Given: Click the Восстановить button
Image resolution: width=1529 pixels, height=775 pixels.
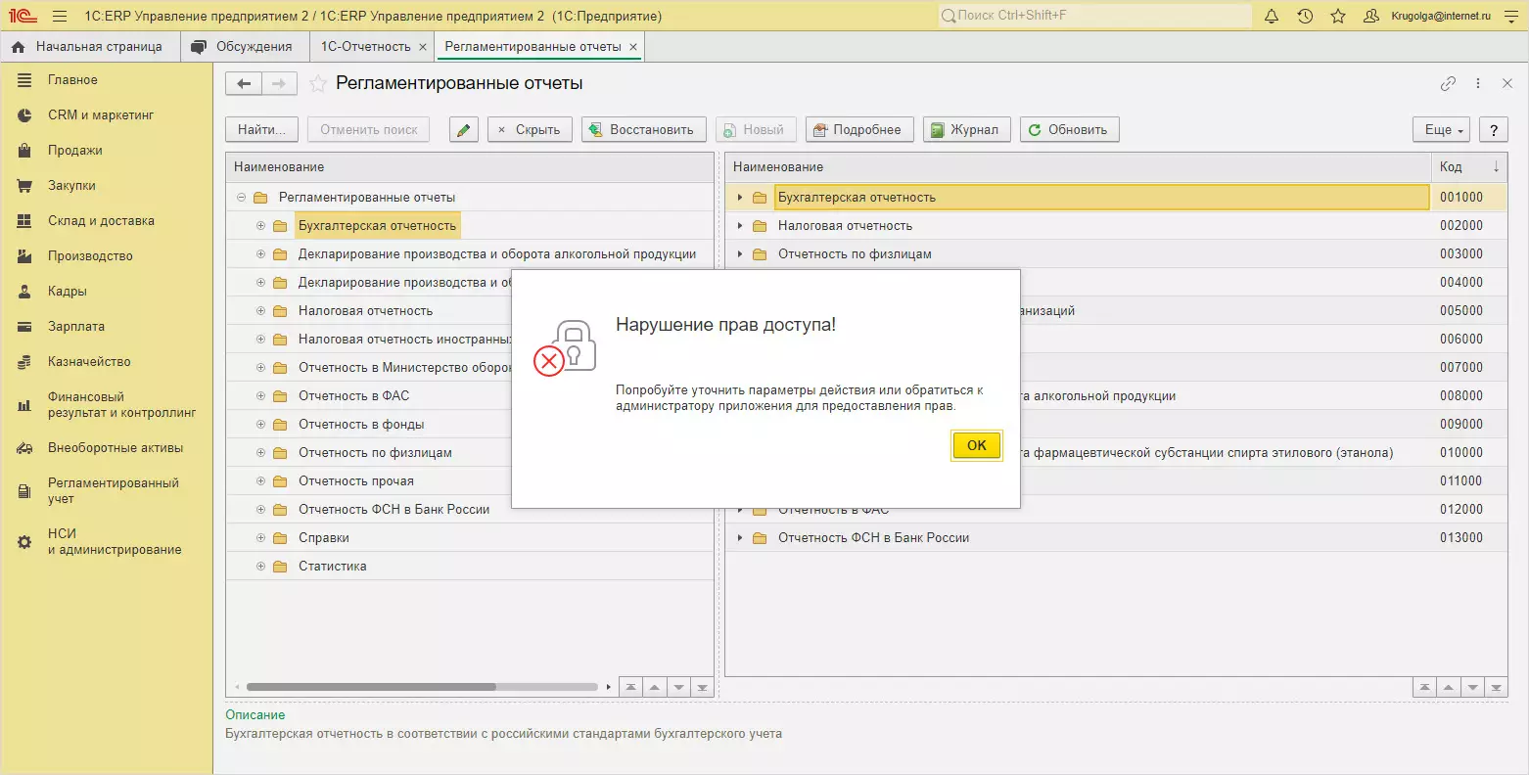Looking at the screenshot, I should click(x=643, y=130).
